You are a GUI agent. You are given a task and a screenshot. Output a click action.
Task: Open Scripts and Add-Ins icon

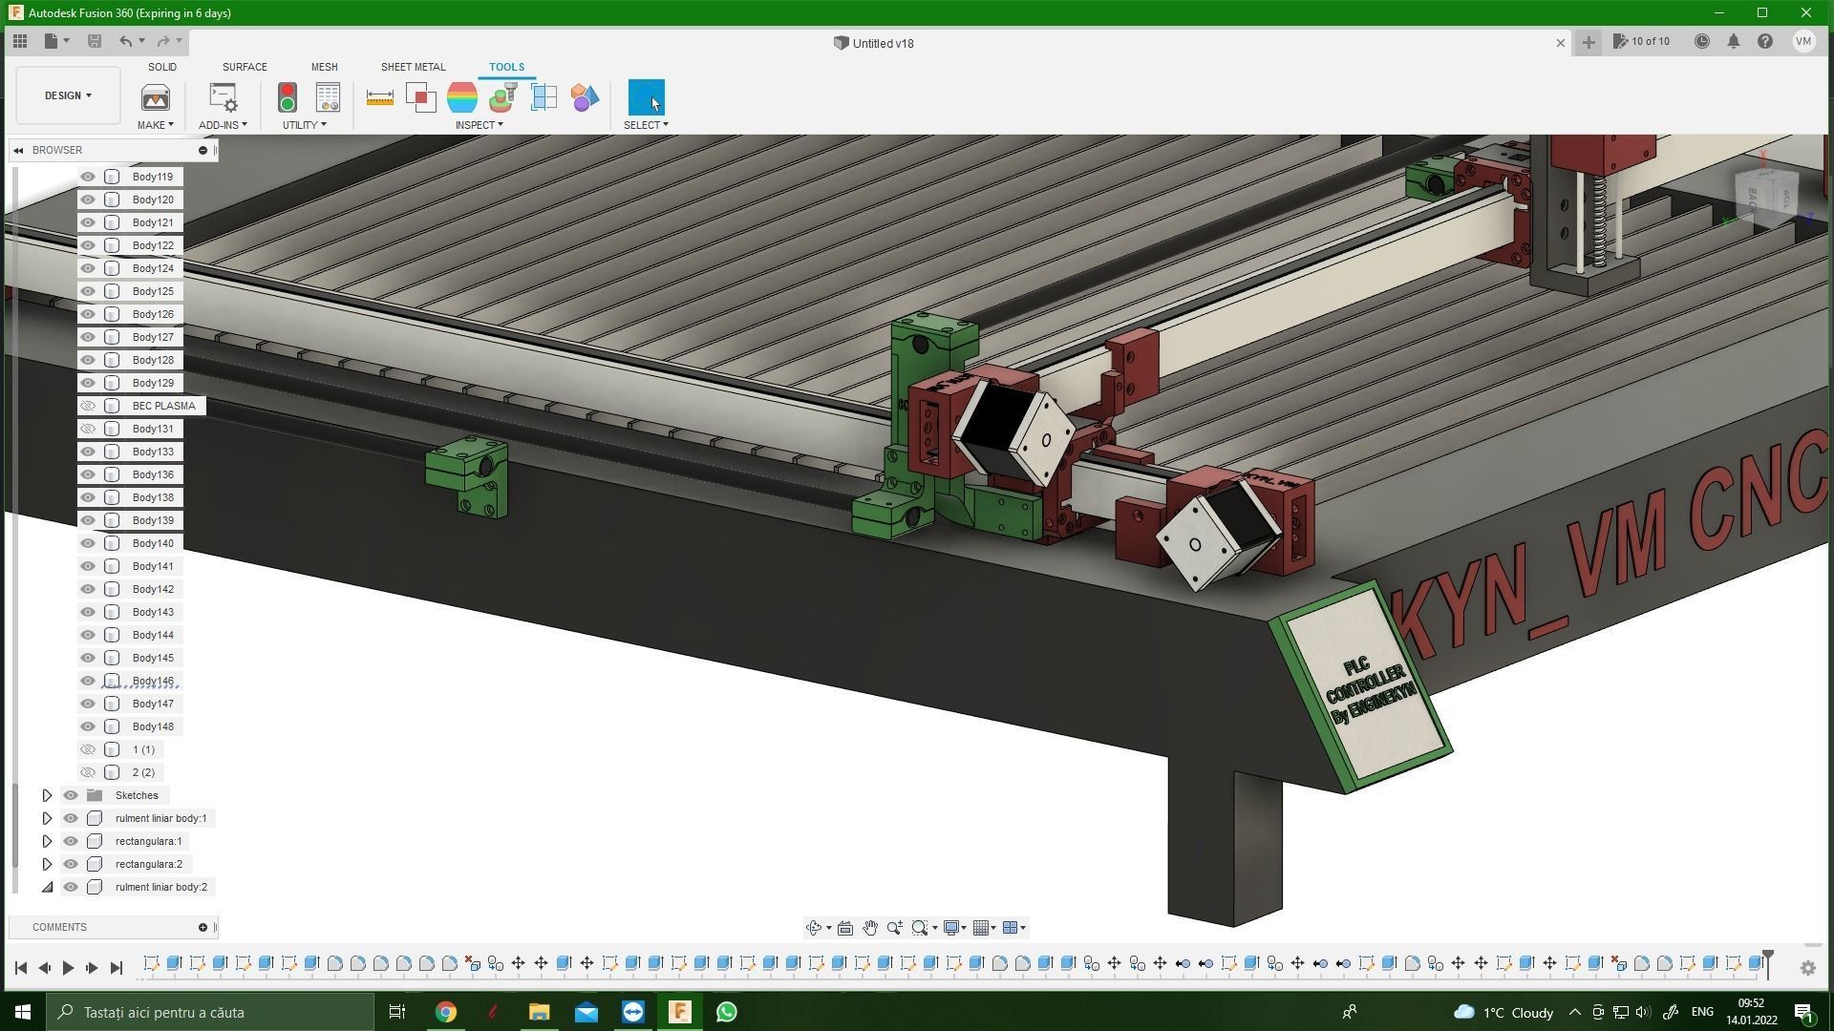click(x=223, y=97)
